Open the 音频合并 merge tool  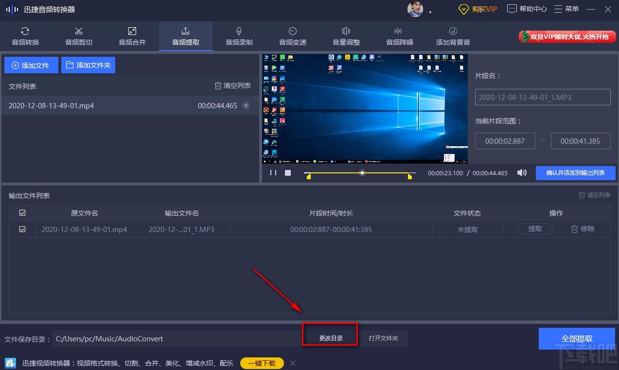coord(132,36)
